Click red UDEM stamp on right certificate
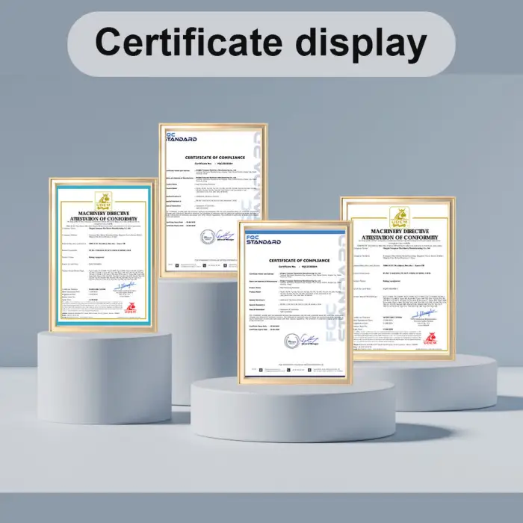Screen dimensions: 523x523 point(431,338)
